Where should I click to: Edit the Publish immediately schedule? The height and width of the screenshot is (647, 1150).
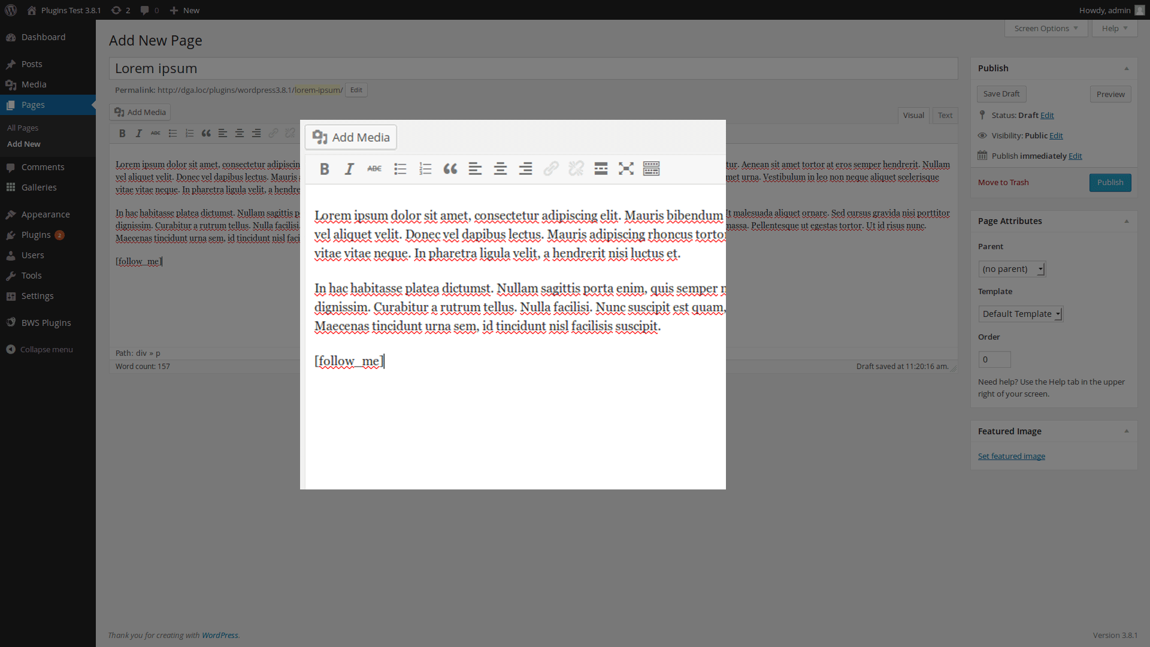1075,156
